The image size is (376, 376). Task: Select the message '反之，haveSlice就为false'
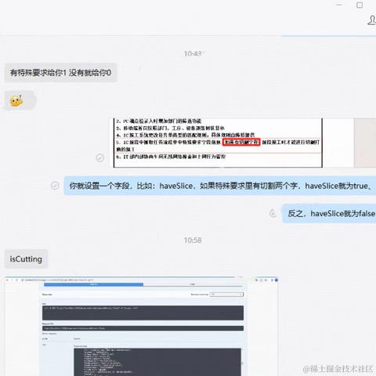(x=329, y=214)
